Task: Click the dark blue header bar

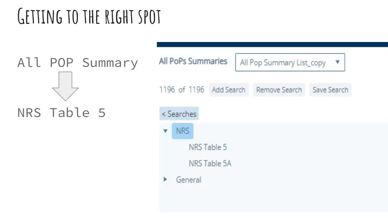Action: 272,45
